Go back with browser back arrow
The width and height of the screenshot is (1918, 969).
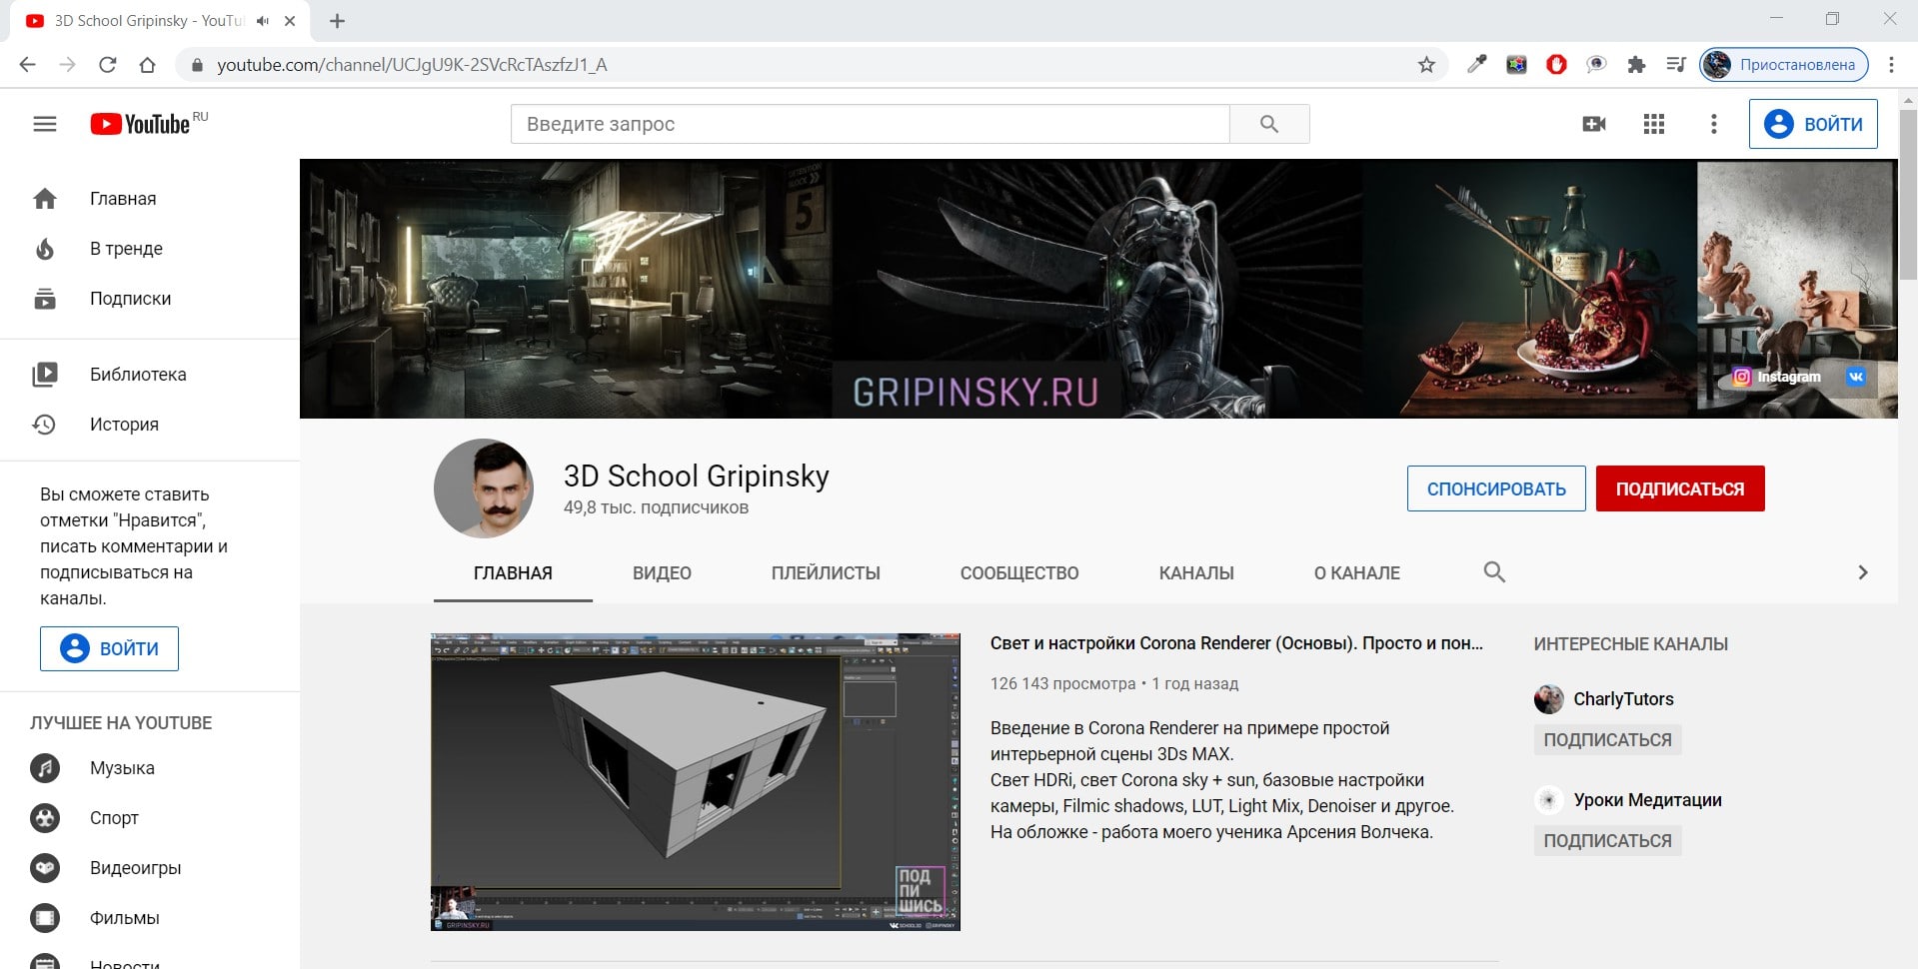(x=27, y=65)
